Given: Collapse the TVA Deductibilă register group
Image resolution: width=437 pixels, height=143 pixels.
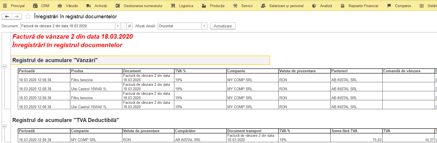Looking at the screenshot, I should (x=4, y=126).
